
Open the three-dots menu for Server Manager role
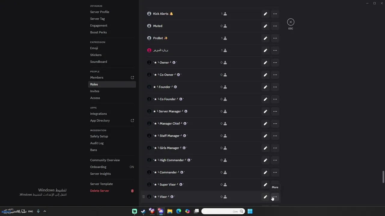point(275,111)
